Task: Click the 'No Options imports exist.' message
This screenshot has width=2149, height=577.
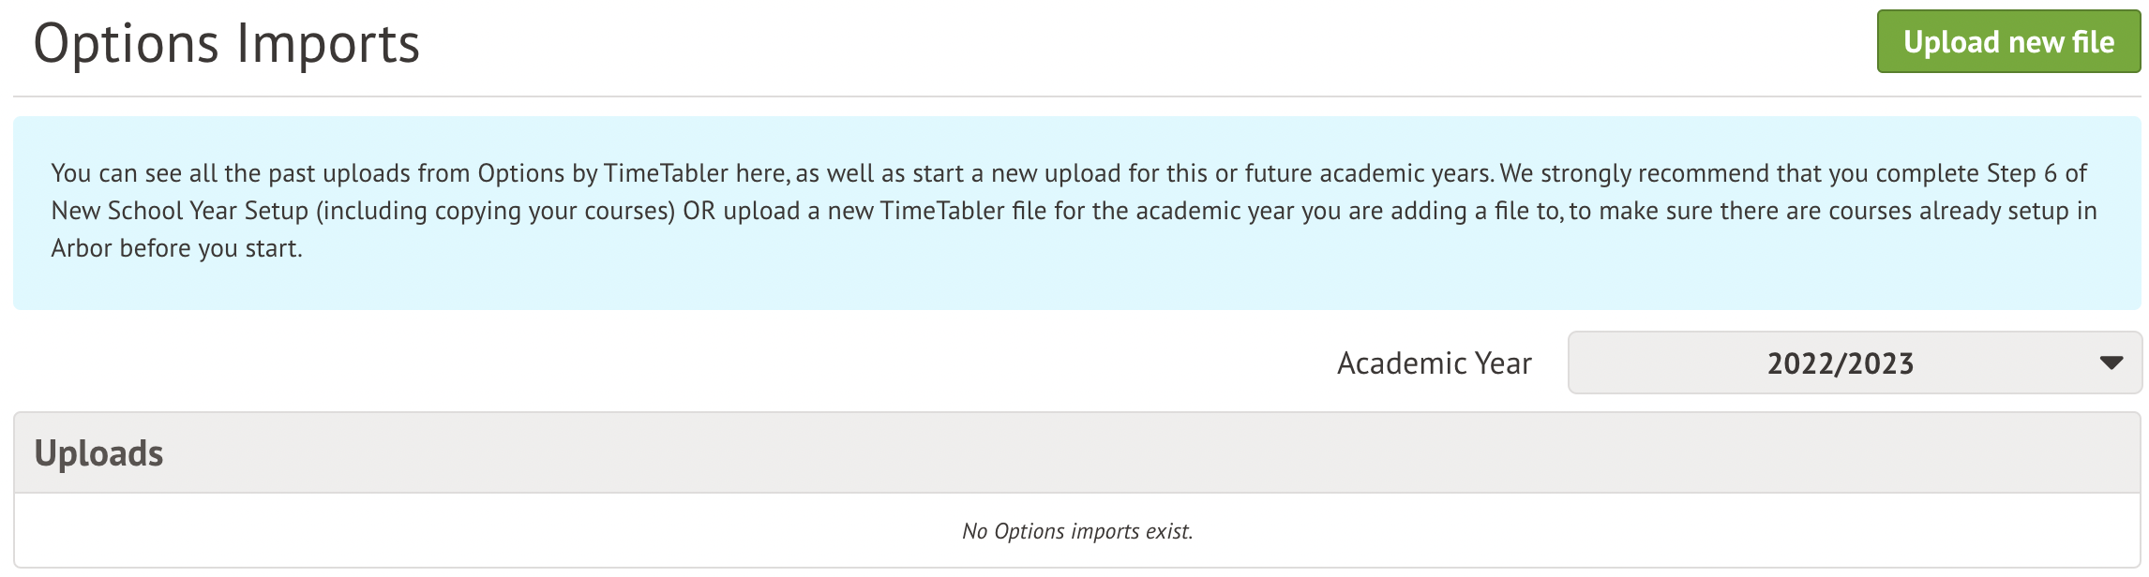Action: 1076,531
